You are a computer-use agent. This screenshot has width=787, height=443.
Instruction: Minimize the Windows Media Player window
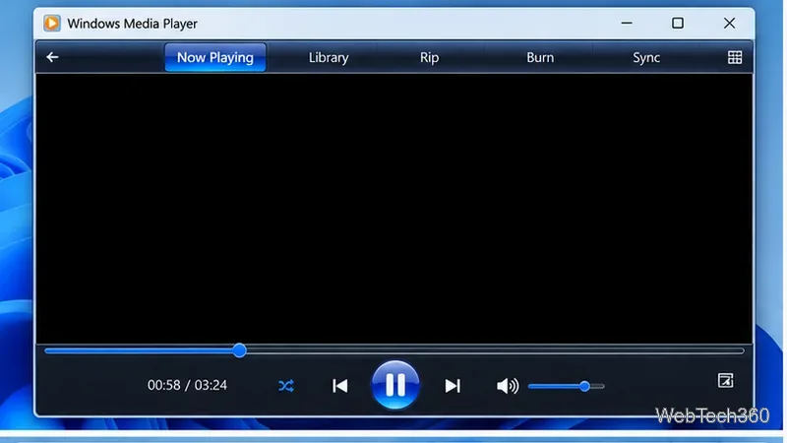coord(627,23)
